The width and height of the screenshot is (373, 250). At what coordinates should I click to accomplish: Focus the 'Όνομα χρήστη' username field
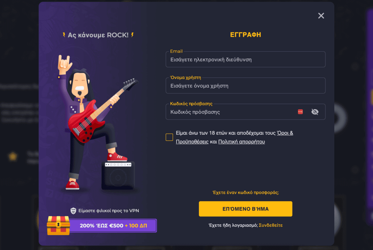point(245,86)
